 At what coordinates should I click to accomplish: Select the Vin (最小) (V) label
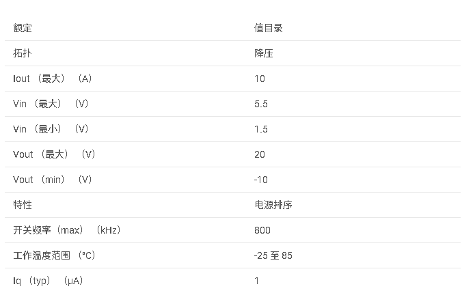click(51, 129)
